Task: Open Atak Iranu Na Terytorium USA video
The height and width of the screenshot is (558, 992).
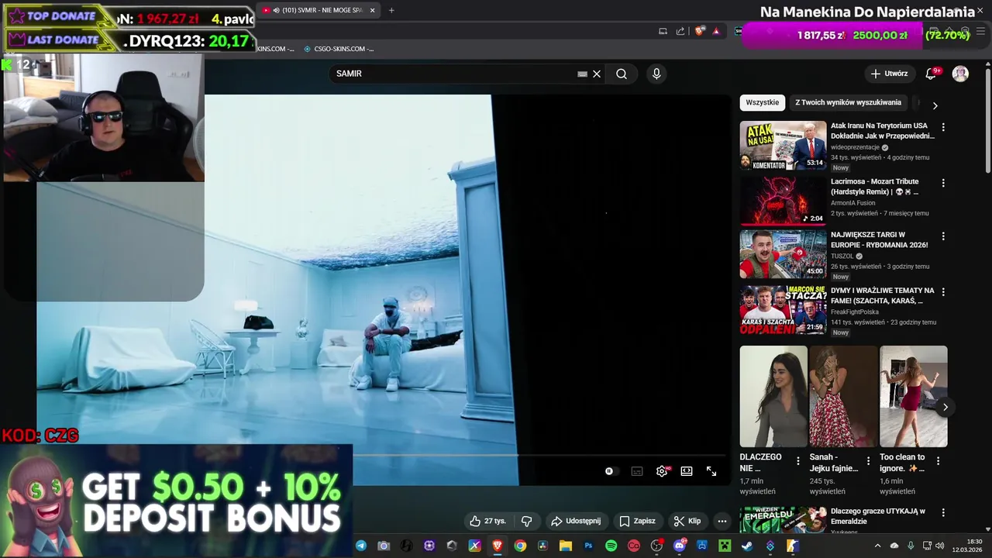Action: (883, 130)
